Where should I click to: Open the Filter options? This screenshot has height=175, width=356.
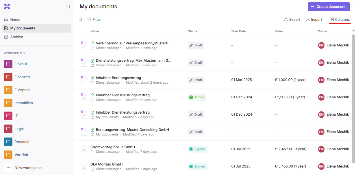(94, 20)
